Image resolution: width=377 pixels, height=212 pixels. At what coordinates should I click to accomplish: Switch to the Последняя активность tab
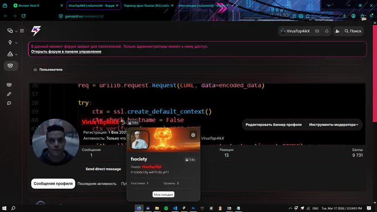(x=97, y=184)
